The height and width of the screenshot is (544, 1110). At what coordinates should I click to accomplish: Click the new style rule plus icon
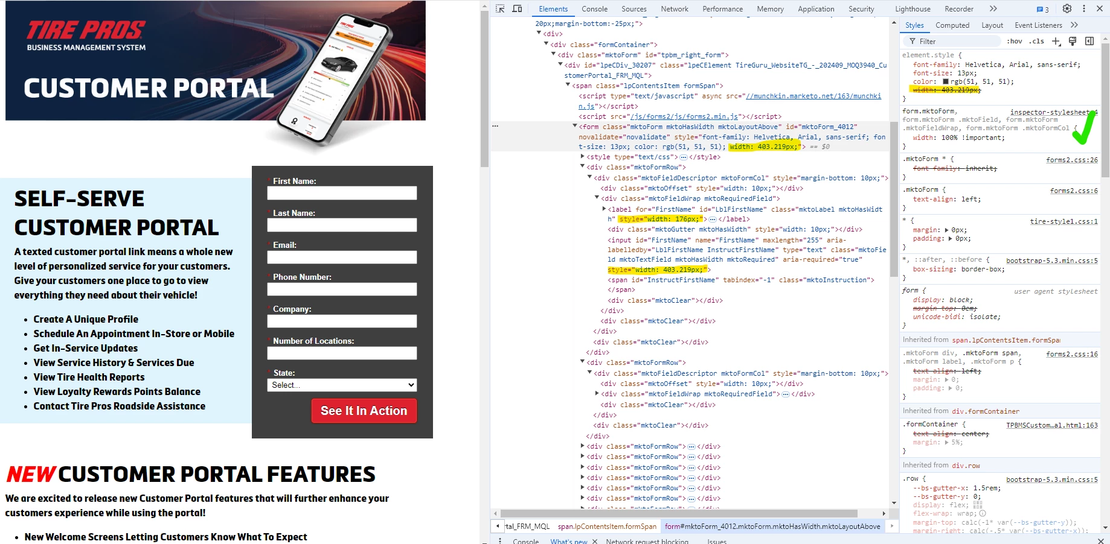click(x=1056, y=41)
